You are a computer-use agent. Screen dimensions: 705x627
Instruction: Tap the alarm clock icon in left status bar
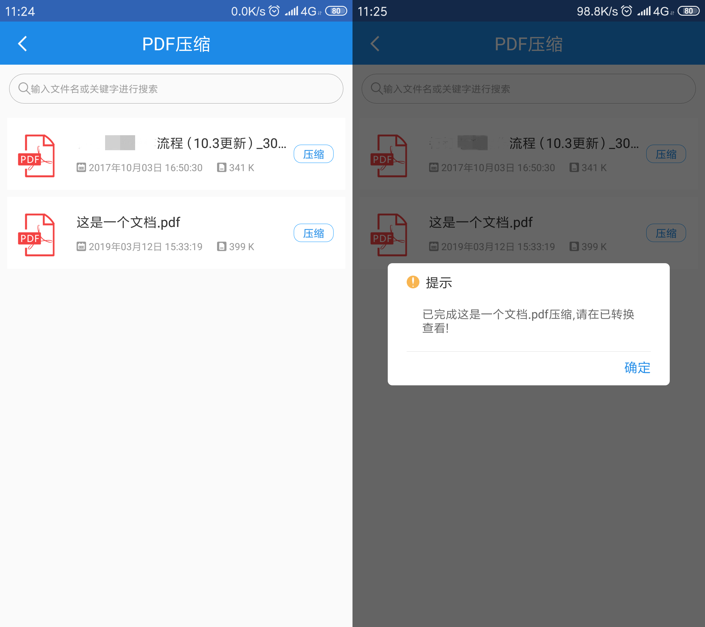coord(274,11)
